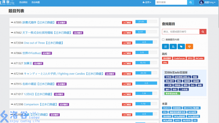This screenshot has height=123, width=219.
Task: Click the 算法、标题或题目编号 search field
Action: (181, 32)
